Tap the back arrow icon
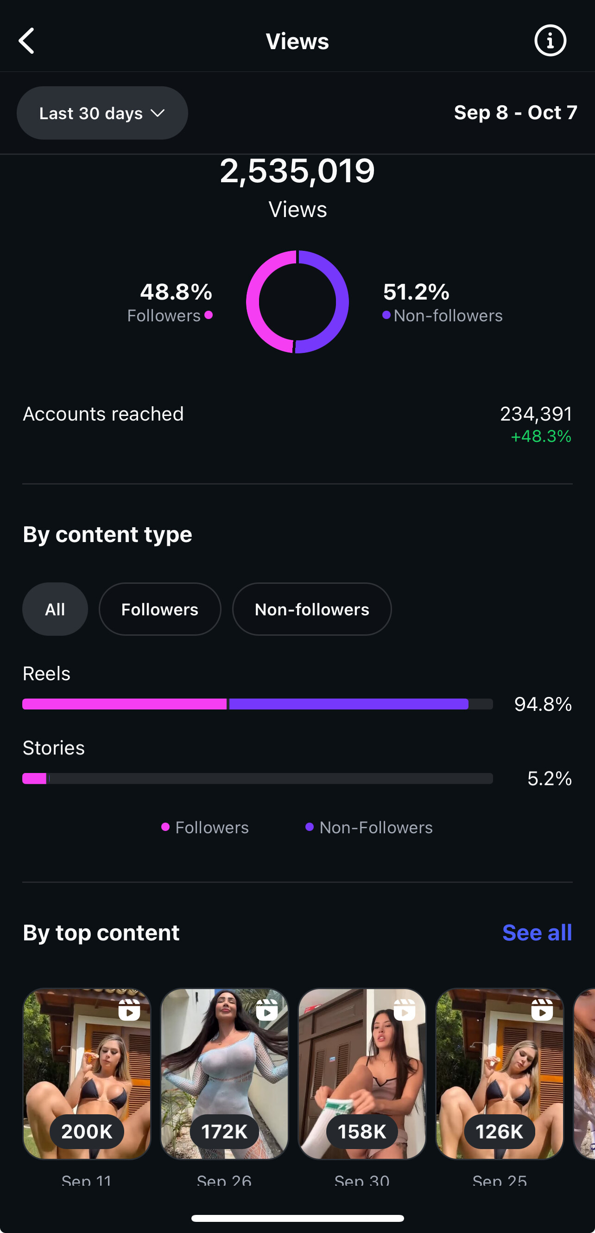 click(27, 41)
